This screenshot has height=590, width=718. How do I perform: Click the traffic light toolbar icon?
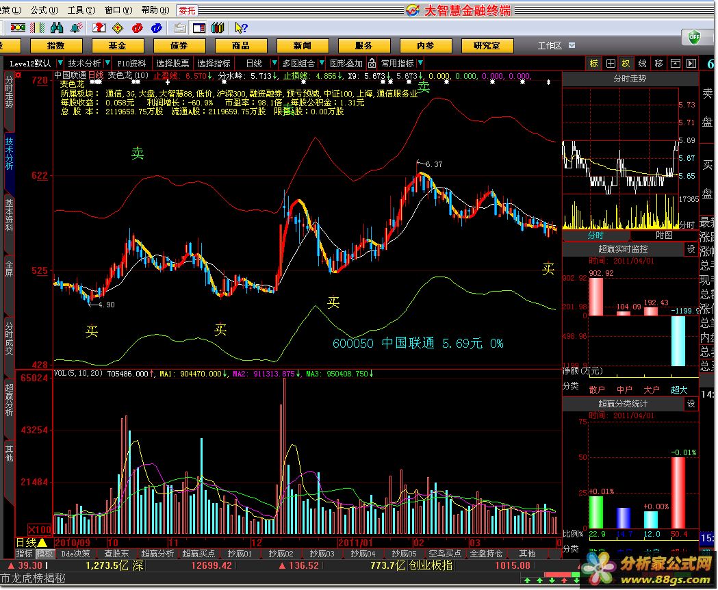point(18,28)
